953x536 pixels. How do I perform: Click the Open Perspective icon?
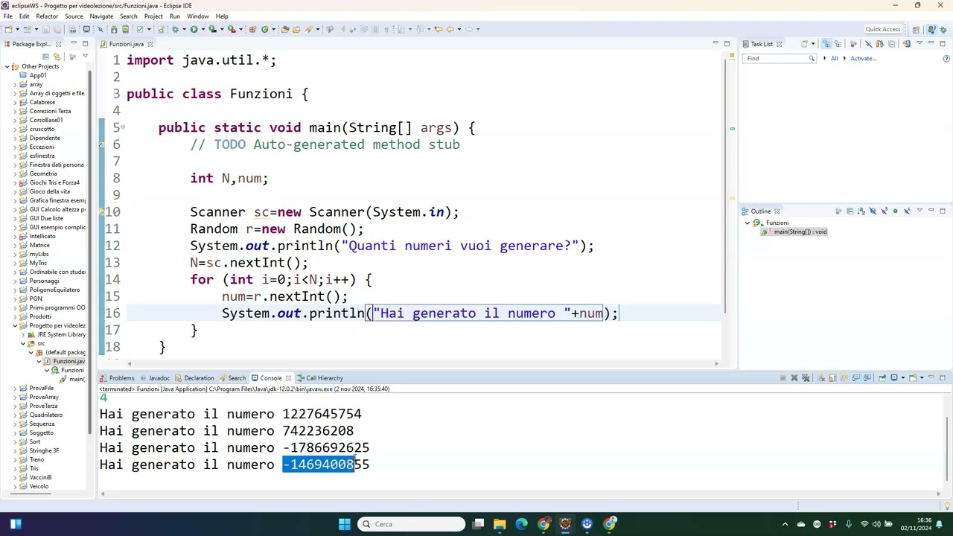pos(916,29)
